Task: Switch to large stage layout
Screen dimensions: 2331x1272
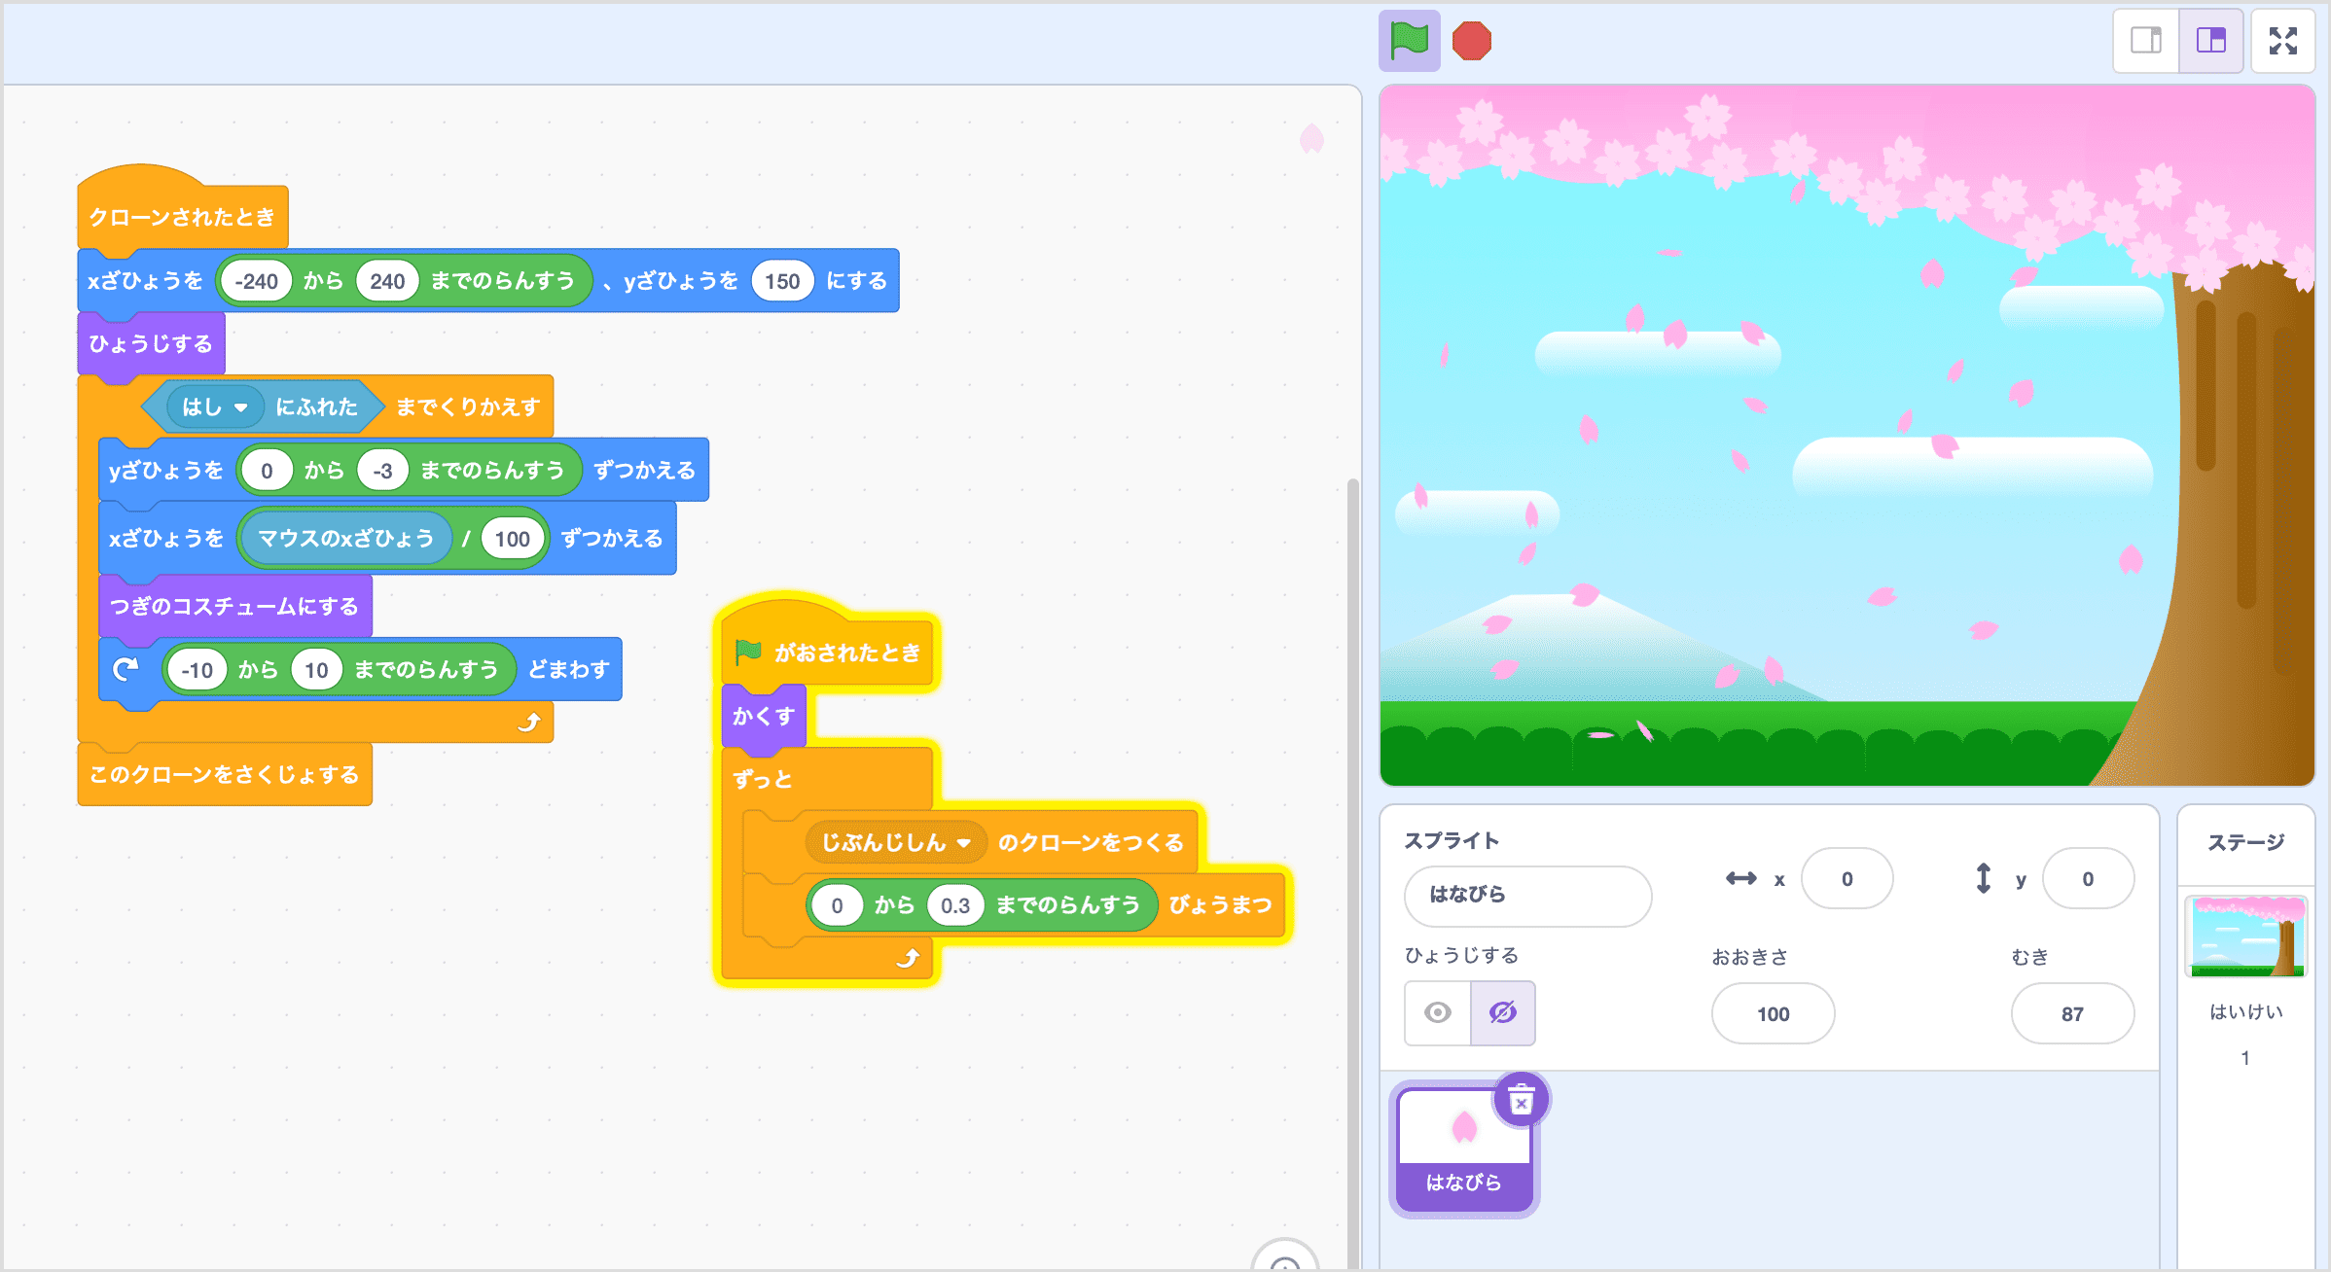Action: tap(2210, 41)
